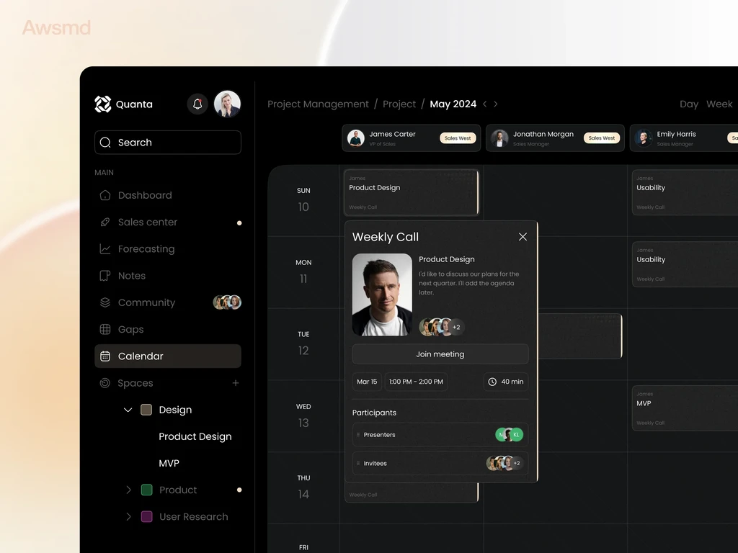Image resolution: width=738 pixels, height=553 pixels.
Task: Expand the User Research space
Action: click(x=128, y=517)
